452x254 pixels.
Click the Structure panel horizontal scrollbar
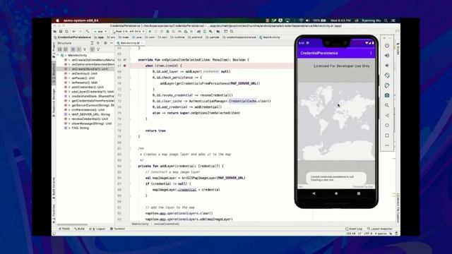(72, 224)
